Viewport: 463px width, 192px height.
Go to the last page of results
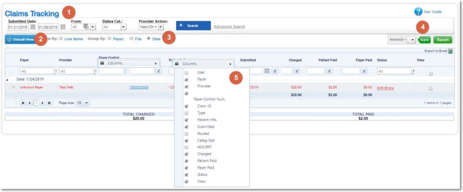[49, 103]
